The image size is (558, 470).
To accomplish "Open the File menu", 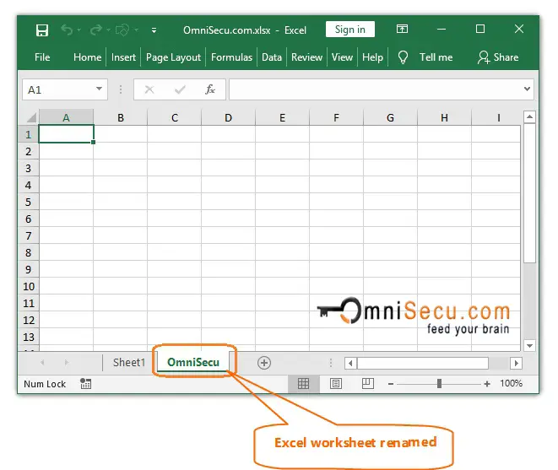I will tap(42, 57).
